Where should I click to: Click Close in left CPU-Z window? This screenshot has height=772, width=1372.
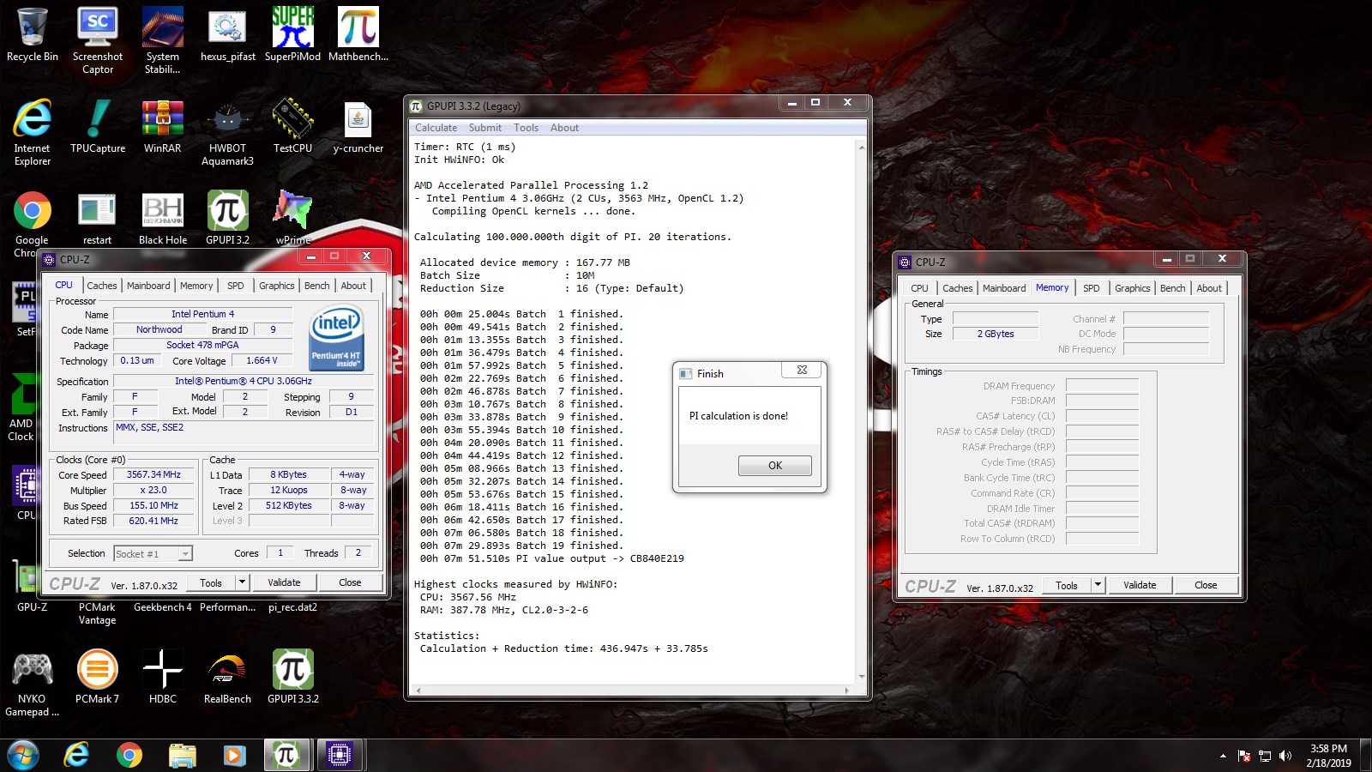tap(350, 582)
